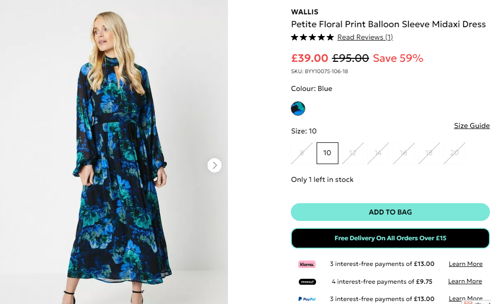Pick size 20 option
491x304 pixels.
[x=454, y=153]
